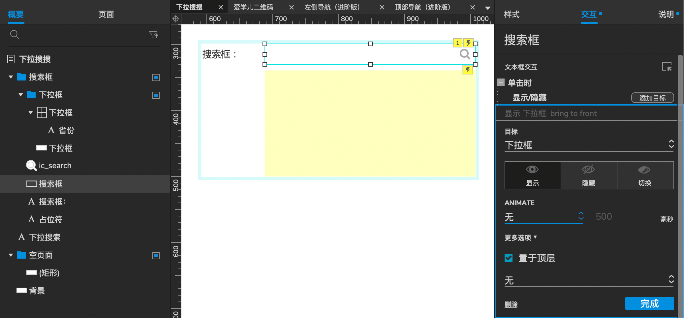Click the yellow footnote number 1 badge

[457, 43]
